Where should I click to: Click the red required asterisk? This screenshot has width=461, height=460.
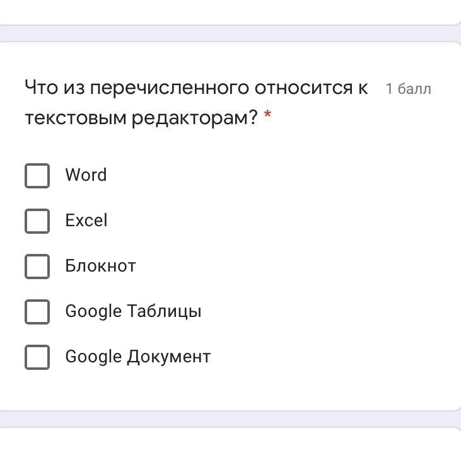point(268,116)
